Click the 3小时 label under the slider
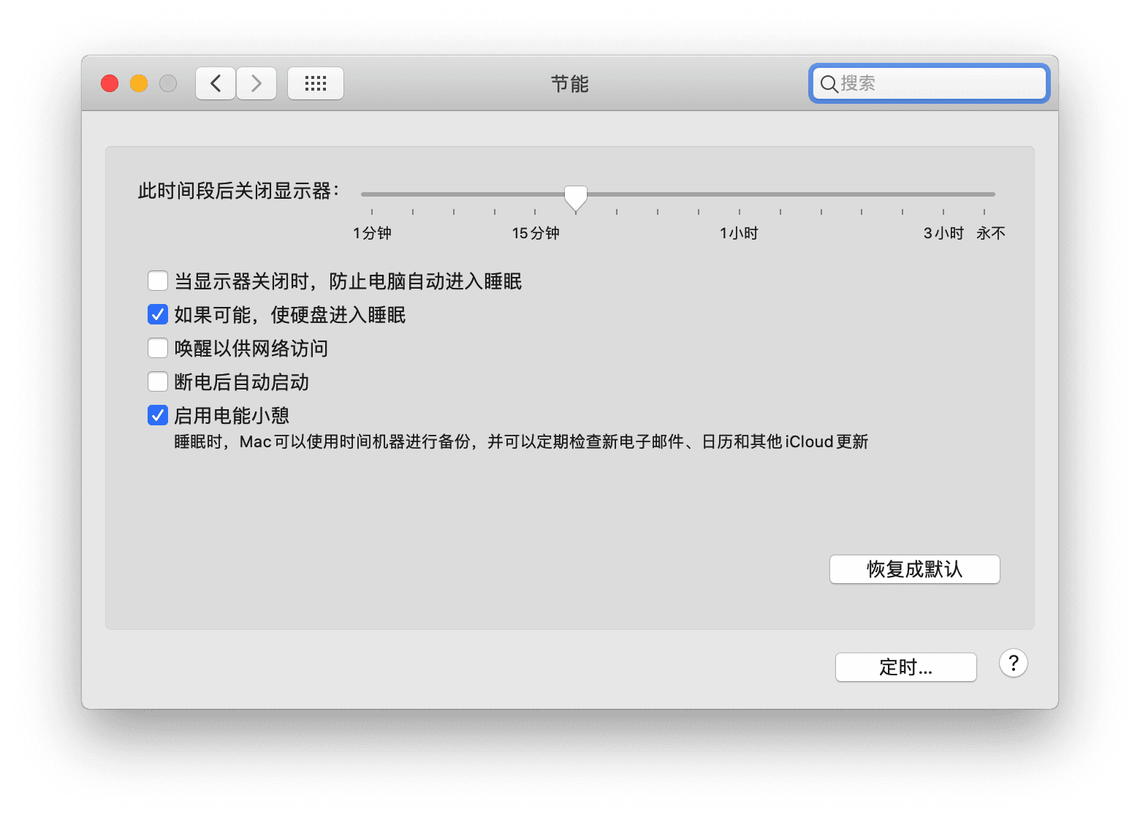This screenshot has width=1140, height=817. (x=943, y=233)
